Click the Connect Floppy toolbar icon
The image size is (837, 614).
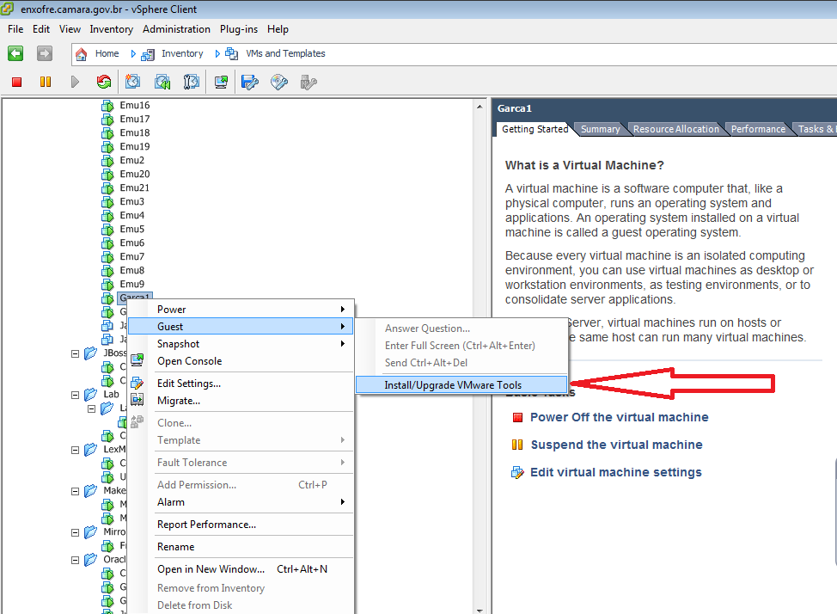click(247, 82)
